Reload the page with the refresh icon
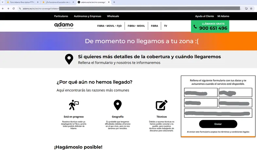Screen dimensions: 257x150 (14, 8)
